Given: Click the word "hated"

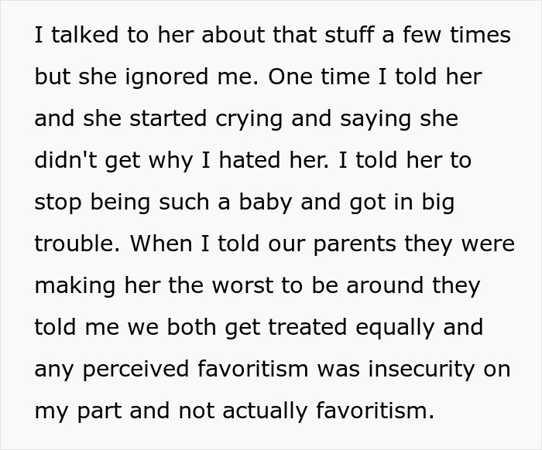Looking at the screenshot, I should [249, 160].
